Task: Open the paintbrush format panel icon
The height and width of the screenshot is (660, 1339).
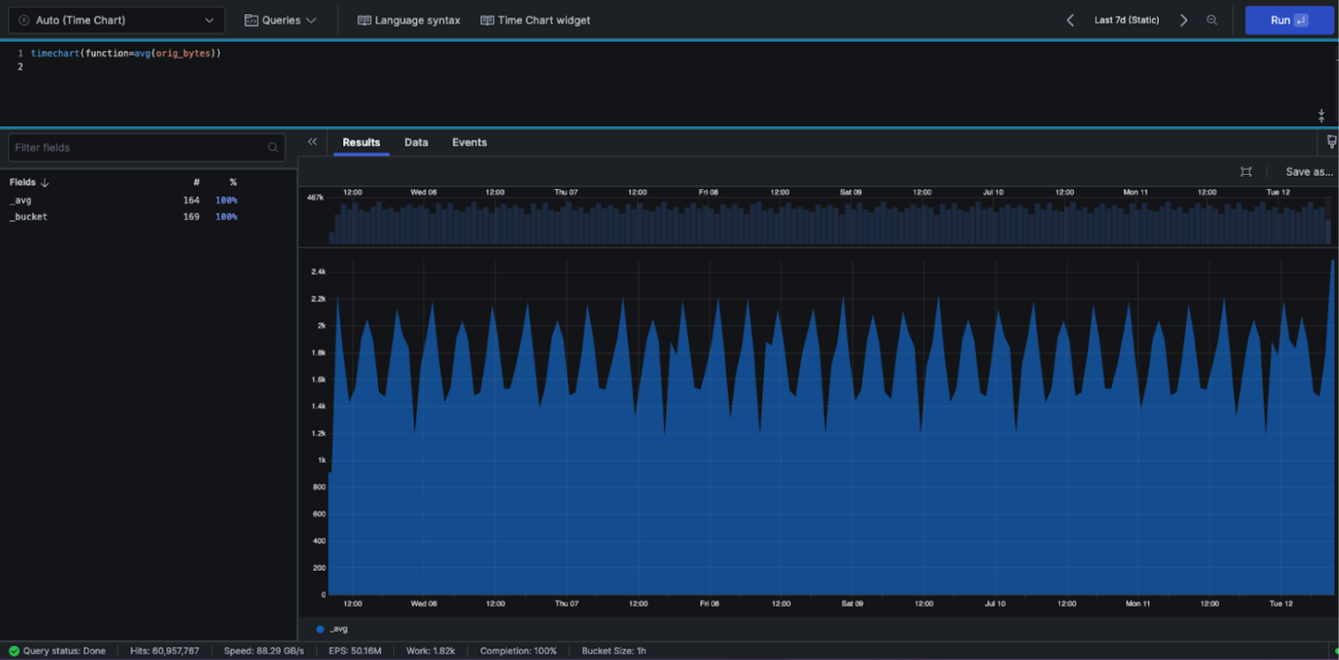Action: 1331,142
